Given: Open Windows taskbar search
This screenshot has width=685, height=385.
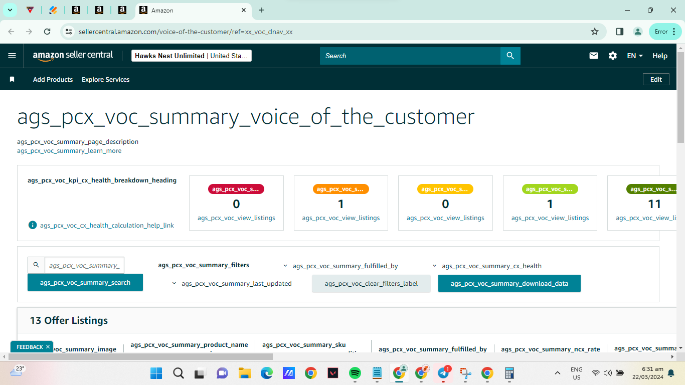Looking at the screenshot, I should coord(178,373).
